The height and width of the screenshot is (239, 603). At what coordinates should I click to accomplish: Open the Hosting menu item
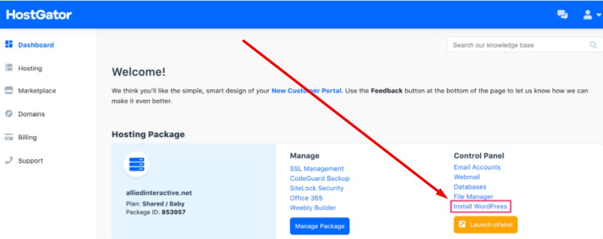pyautogui.click(x=30, y=69)
